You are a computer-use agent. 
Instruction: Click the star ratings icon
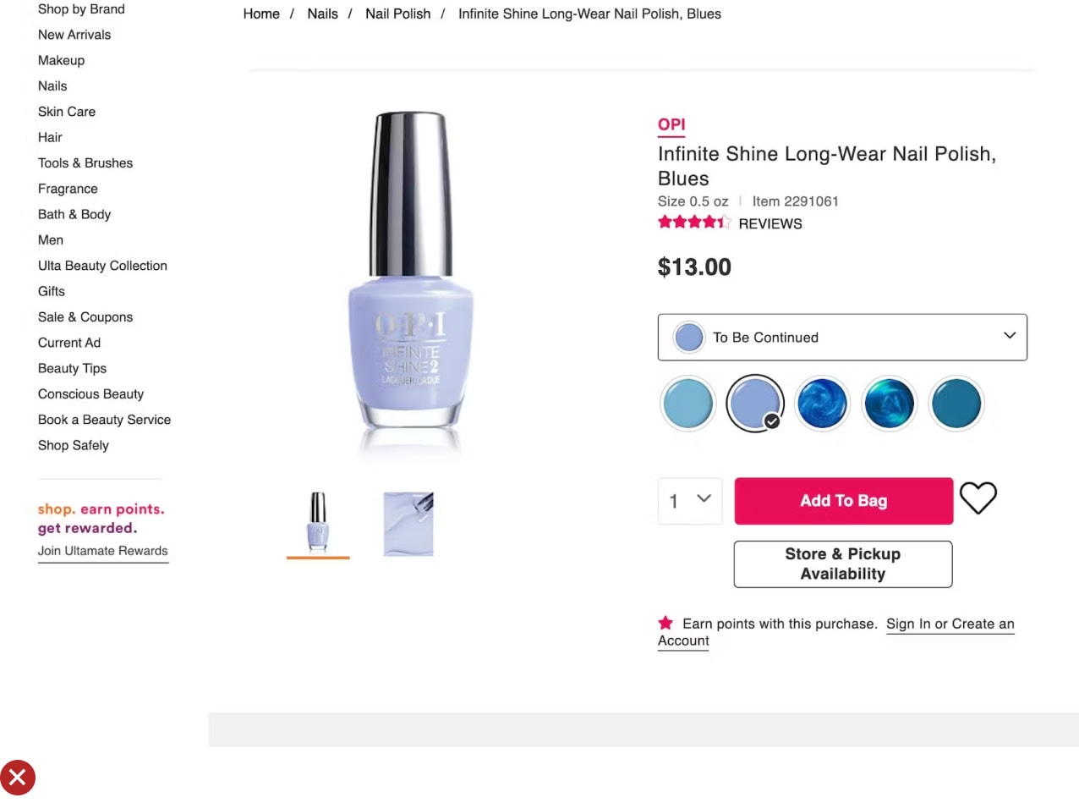point(693,223)
